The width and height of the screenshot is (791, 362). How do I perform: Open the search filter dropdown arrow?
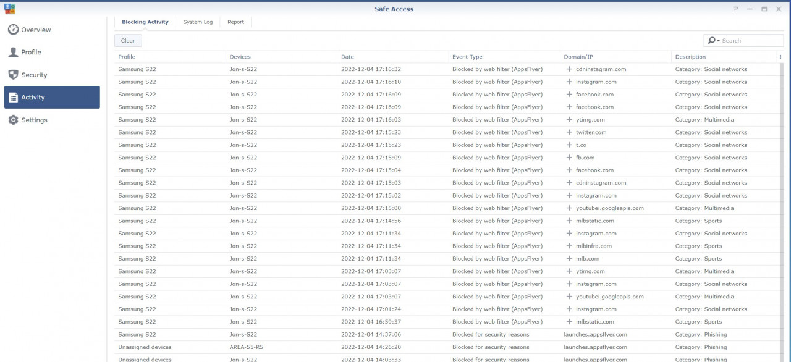(719, 40)
